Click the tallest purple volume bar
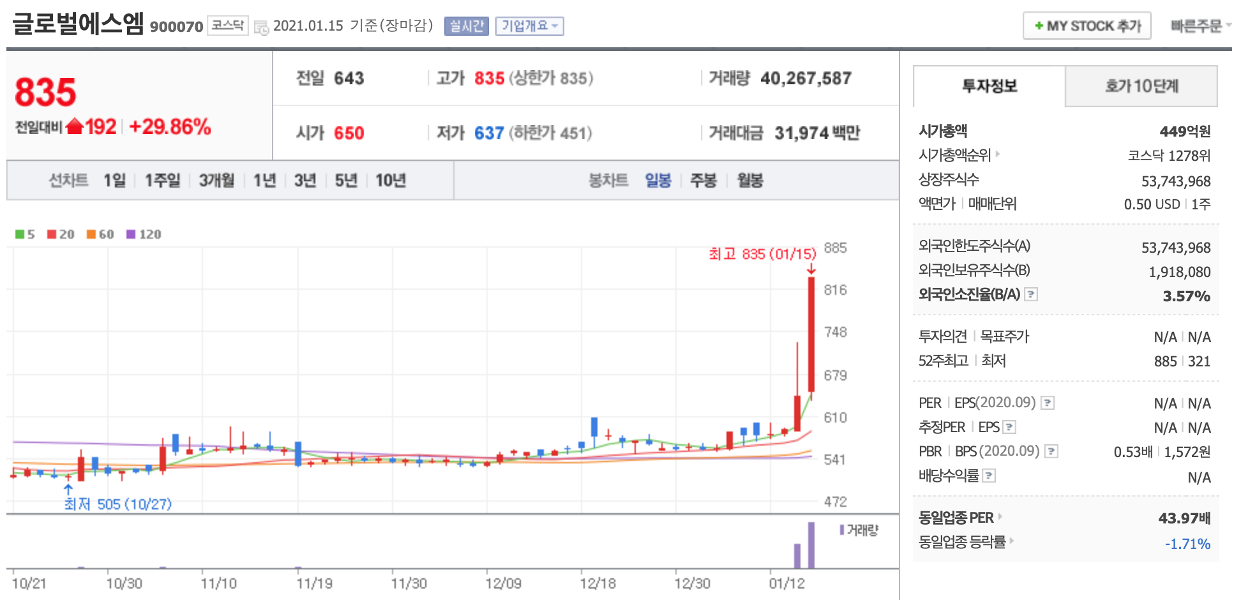1241x600 pixels. [x=811, y=545]
